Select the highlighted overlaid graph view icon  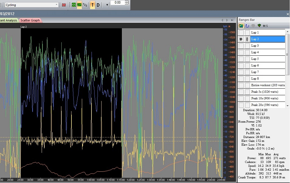[79, 5]
